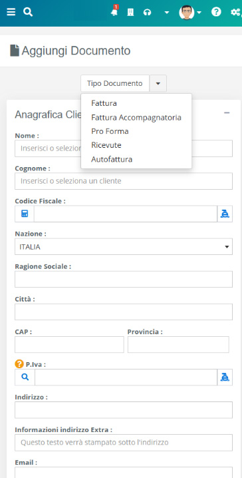The height and width of the screenshot is (478, 242).
Task: Click the orange P.Iva help icon
Action: [x=19, y=363]
